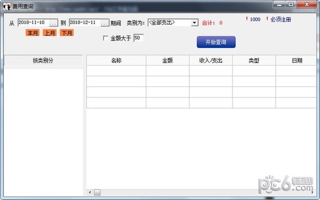Click the 合计 total label

click(209, 23)
